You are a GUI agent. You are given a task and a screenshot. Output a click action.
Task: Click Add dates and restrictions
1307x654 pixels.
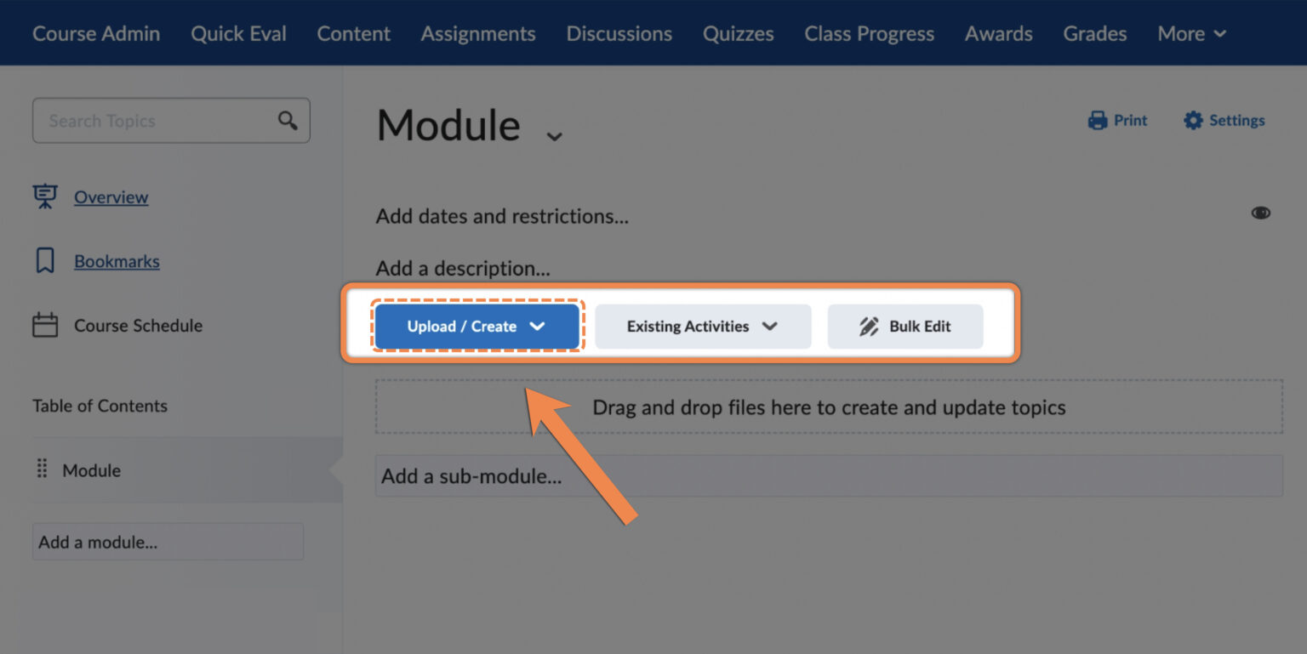(x=502, y=216)
